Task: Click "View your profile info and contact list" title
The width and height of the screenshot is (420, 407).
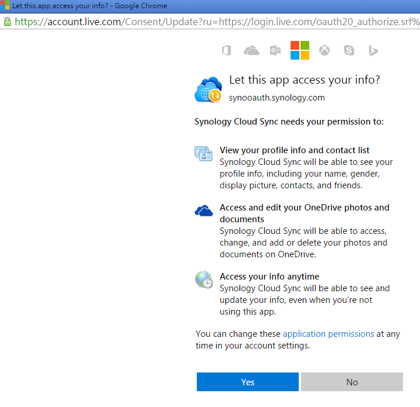Action: (x=294, y=150)
